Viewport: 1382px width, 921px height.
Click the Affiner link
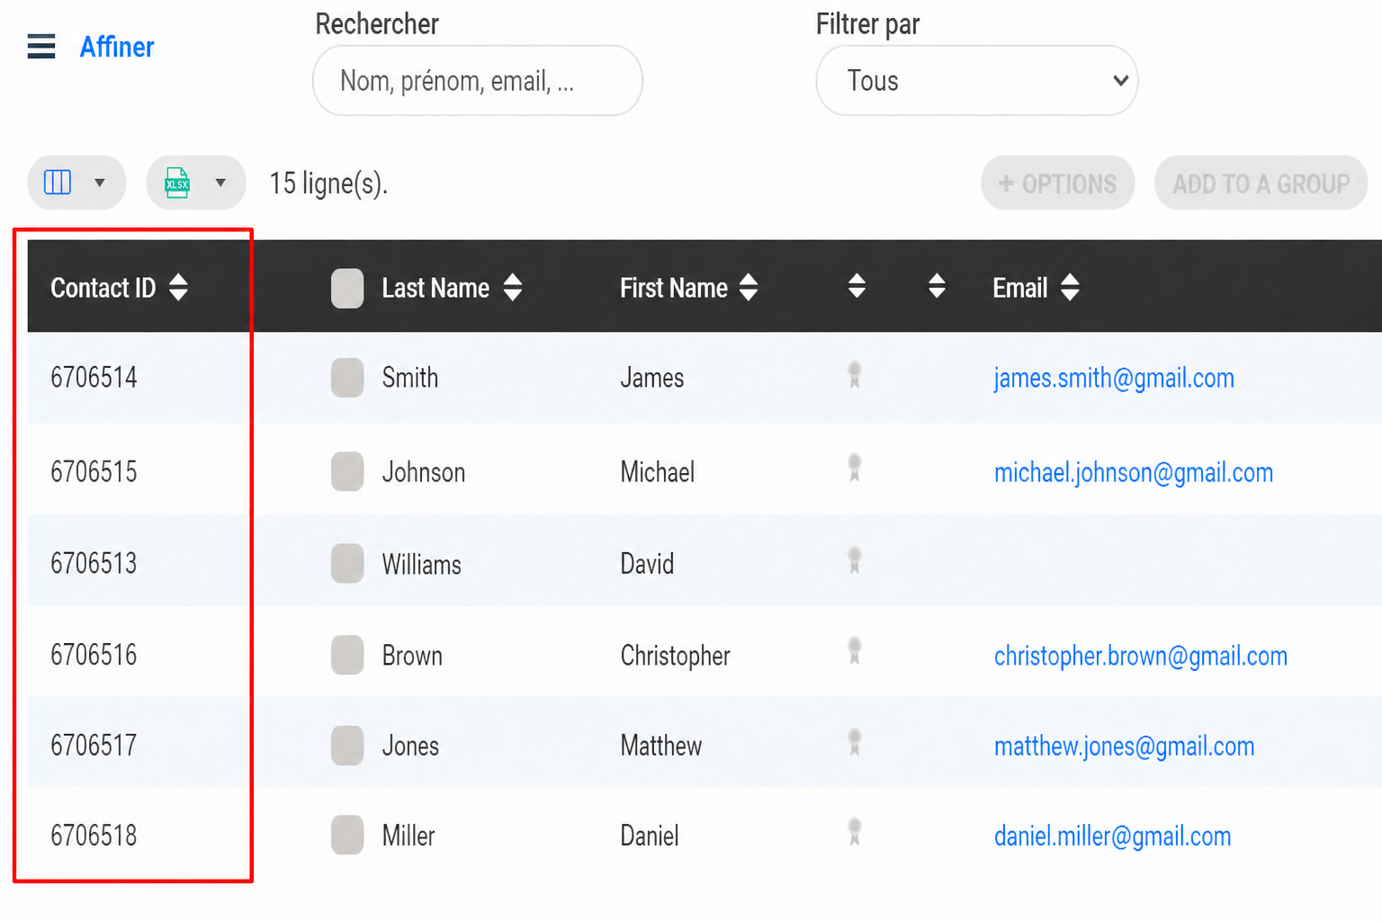point(117,47)
